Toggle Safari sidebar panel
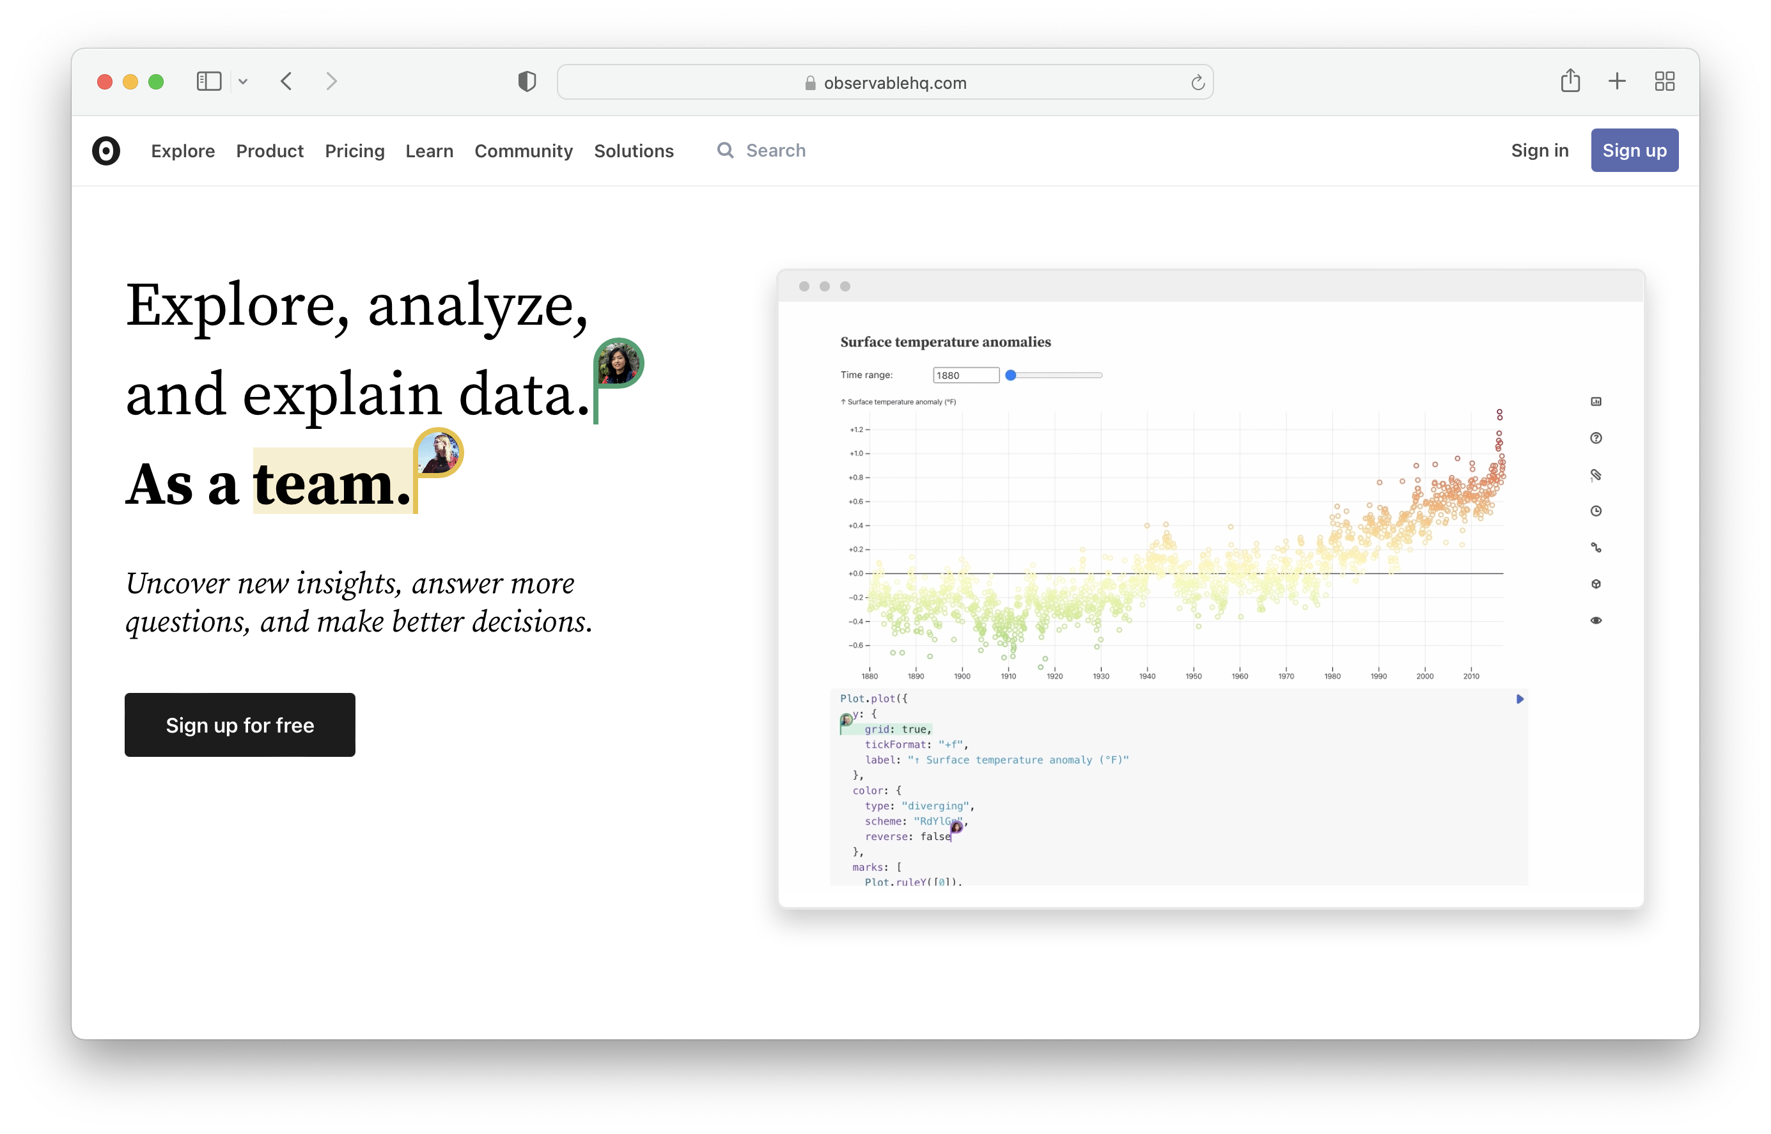 tap(209, 81)
